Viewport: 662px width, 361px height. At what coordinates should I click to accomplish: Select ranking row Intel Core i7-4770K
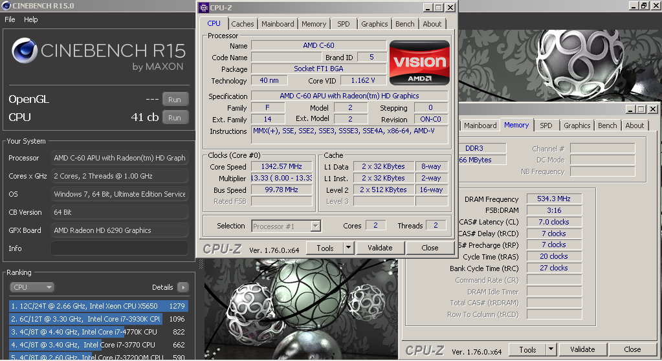[98, 332]
